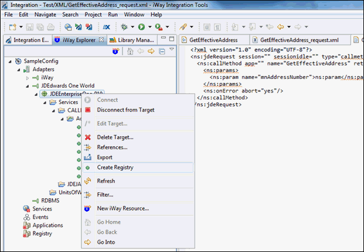Switch to the Integration Explorer tab
The width and height of the screenshot is (364, 252).
28,40
